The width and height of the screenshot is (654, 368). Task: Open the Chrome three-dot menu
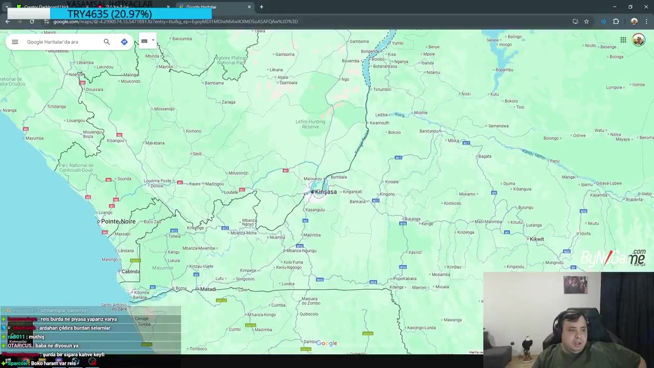647,21
